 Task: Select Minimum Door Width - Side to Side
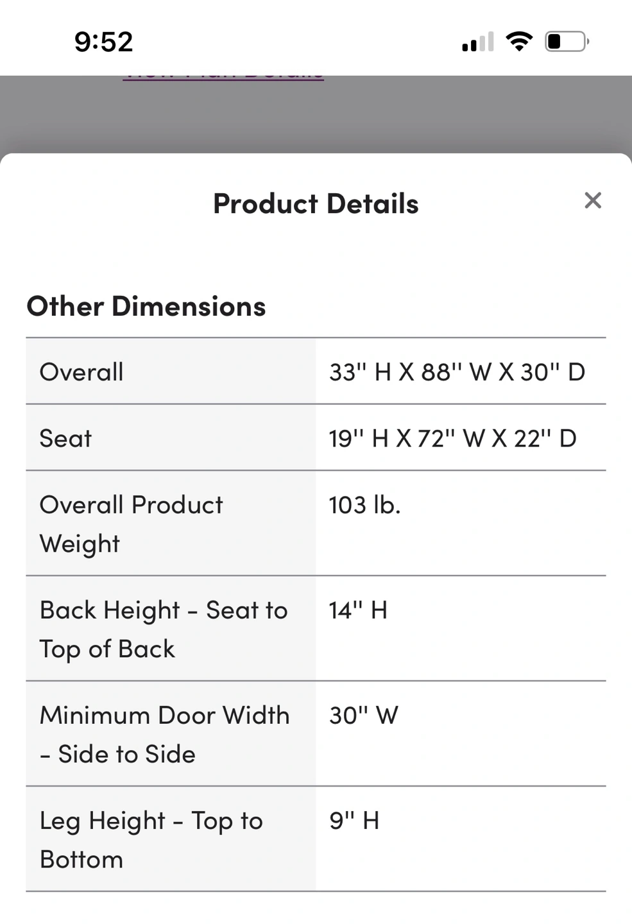click(165, 734)
